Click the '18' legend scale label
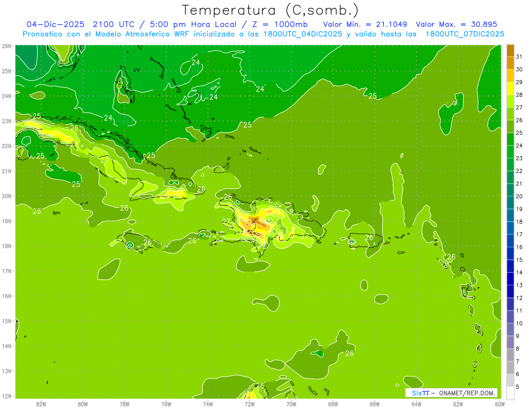Screen dimensions: 531x410 519,222
